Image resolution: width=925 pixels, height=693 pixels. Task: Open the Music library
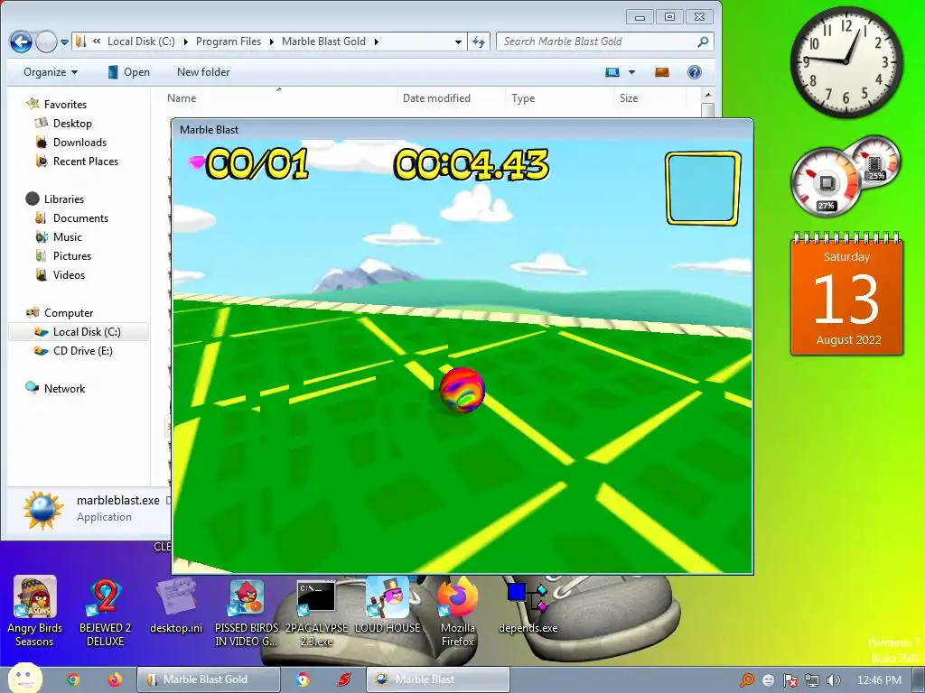point(59,237)
